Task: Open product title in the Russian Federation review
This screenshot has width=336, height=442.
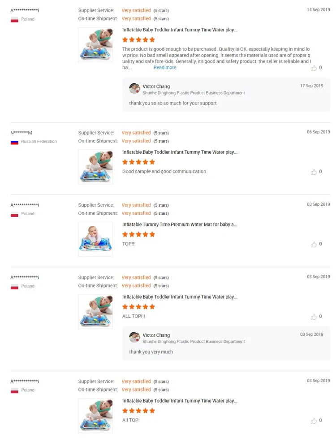Action: (x=180, y=152)
